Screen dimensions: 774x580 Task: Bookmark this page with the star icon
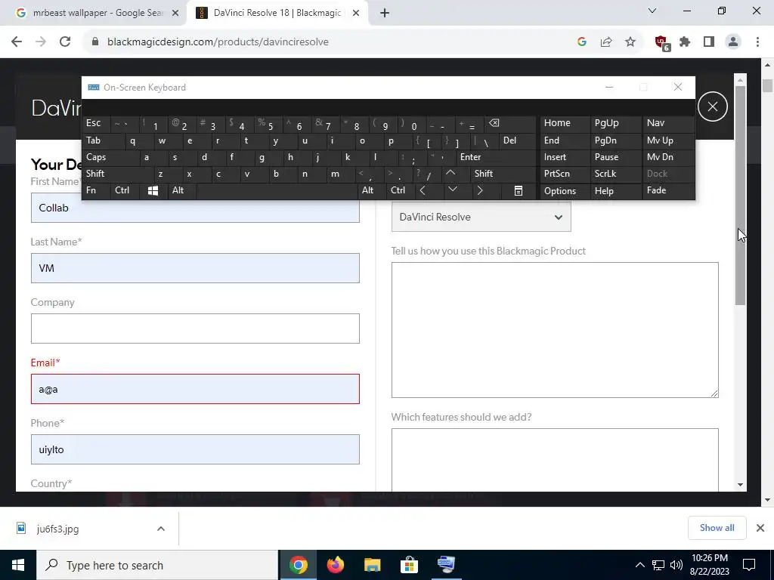click(x=630, y=42)
